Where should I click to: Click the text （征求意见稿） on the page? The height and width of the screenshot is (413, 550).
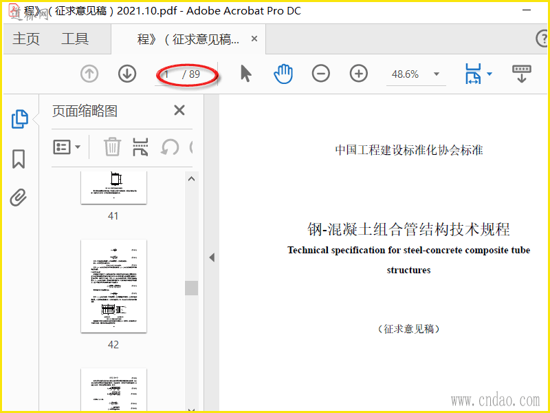(x=409, y=329)
